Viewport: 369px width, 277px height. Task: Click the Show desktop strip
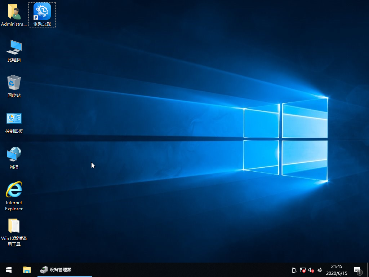tap(368, 270)
